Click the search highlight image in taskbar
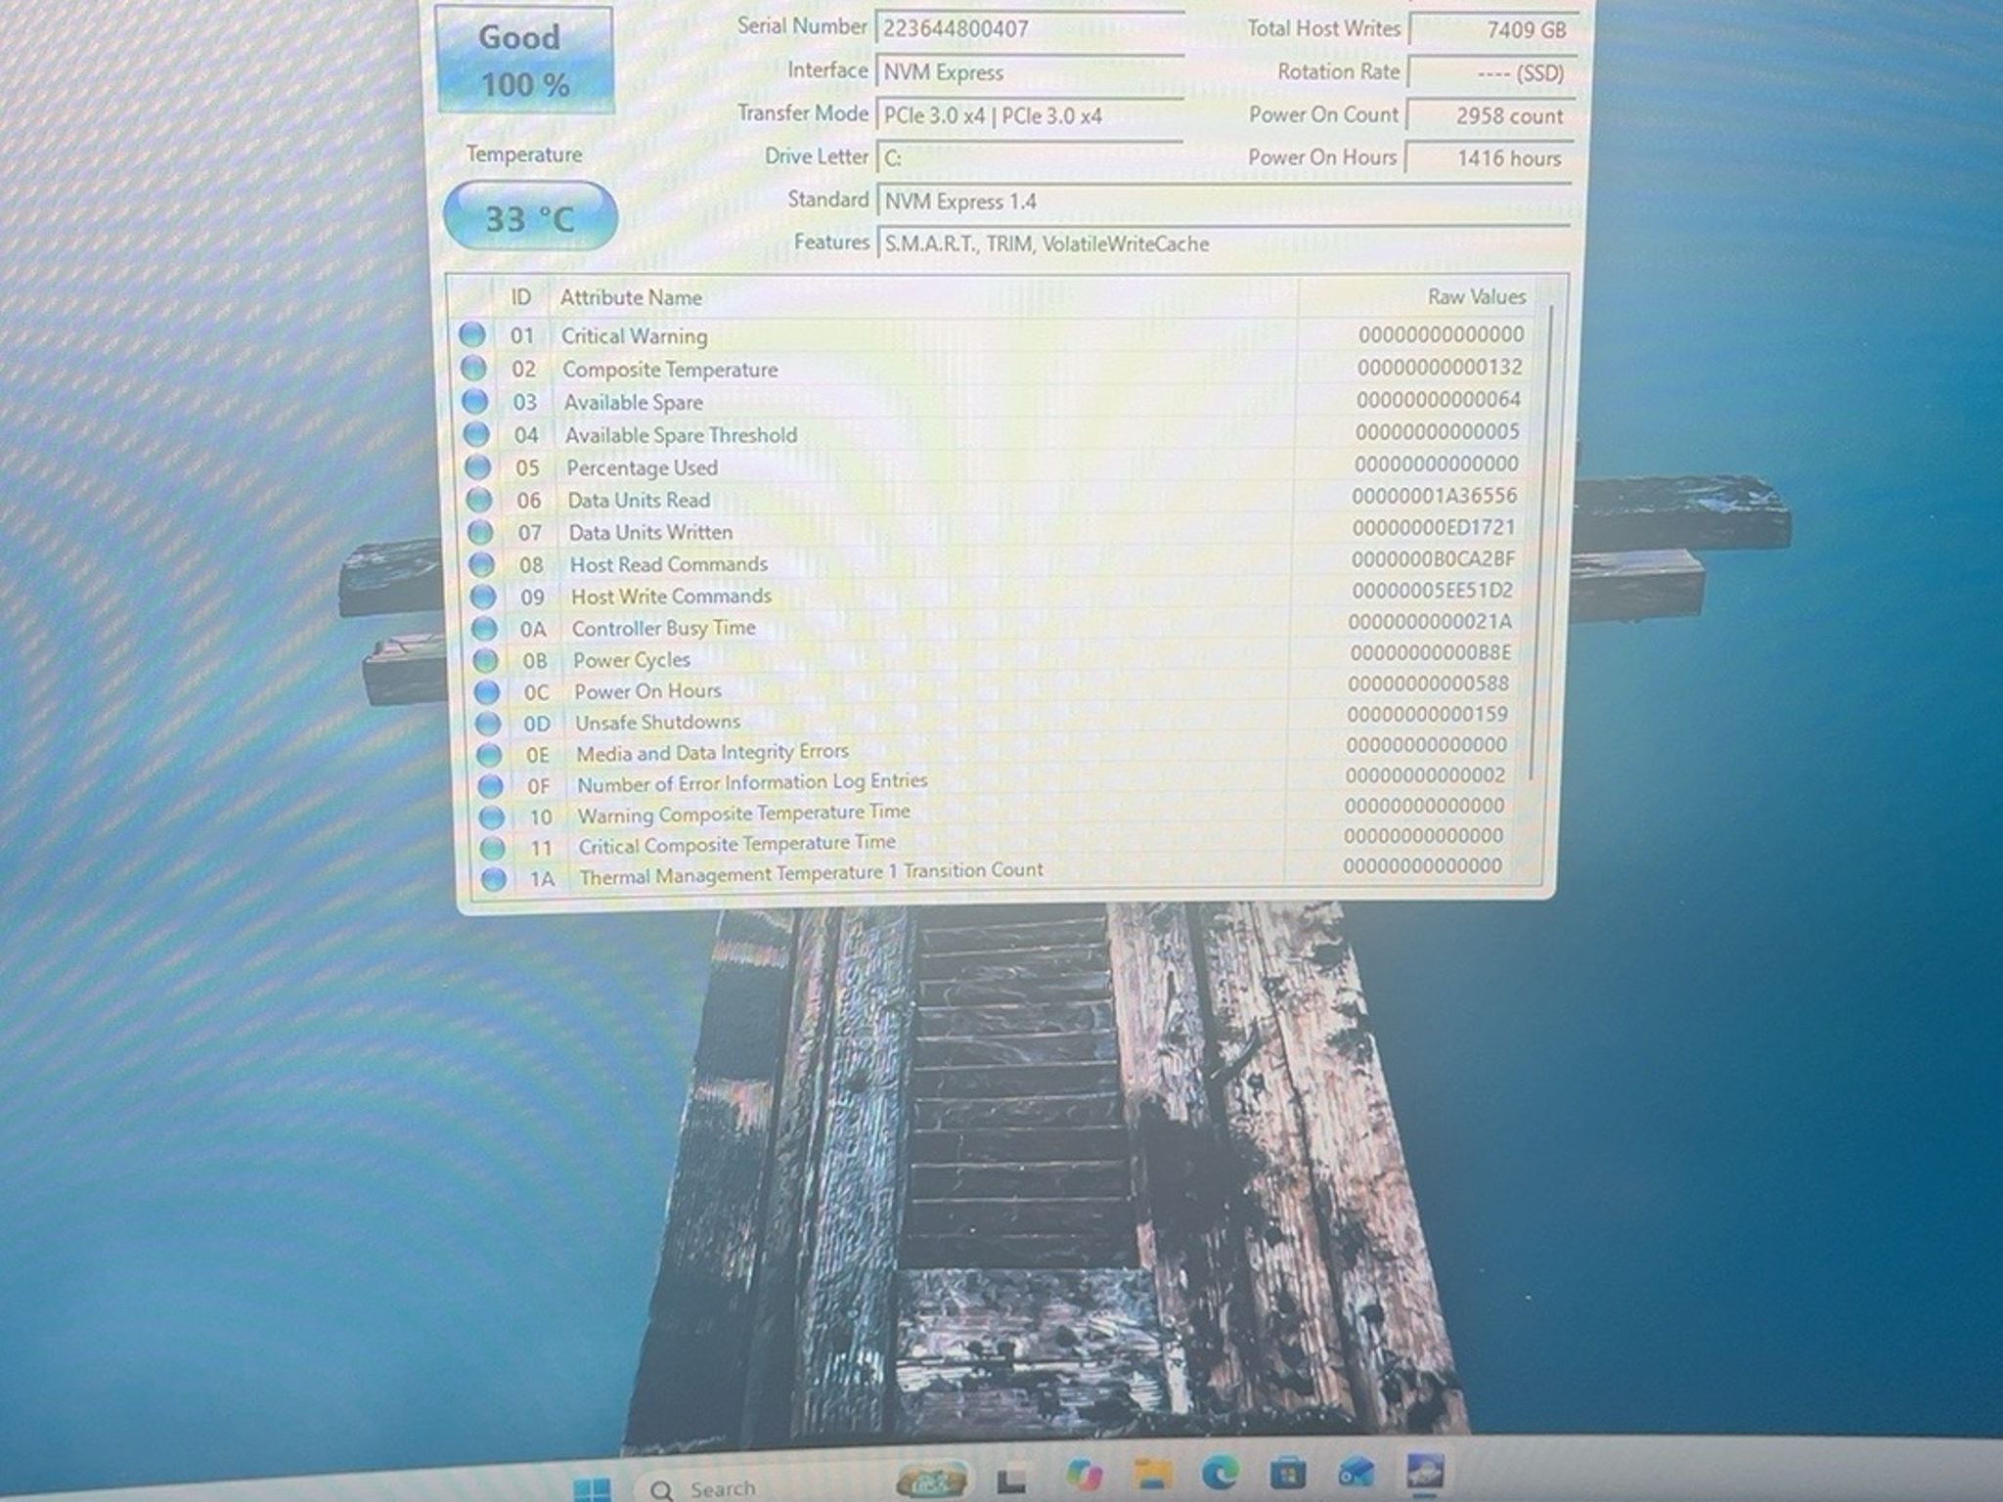The width and height of the screenshot is (2003, 1502). pos(932,1479)
